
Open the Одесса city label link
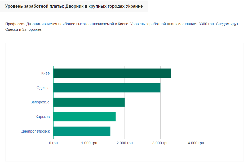[43, 88]
